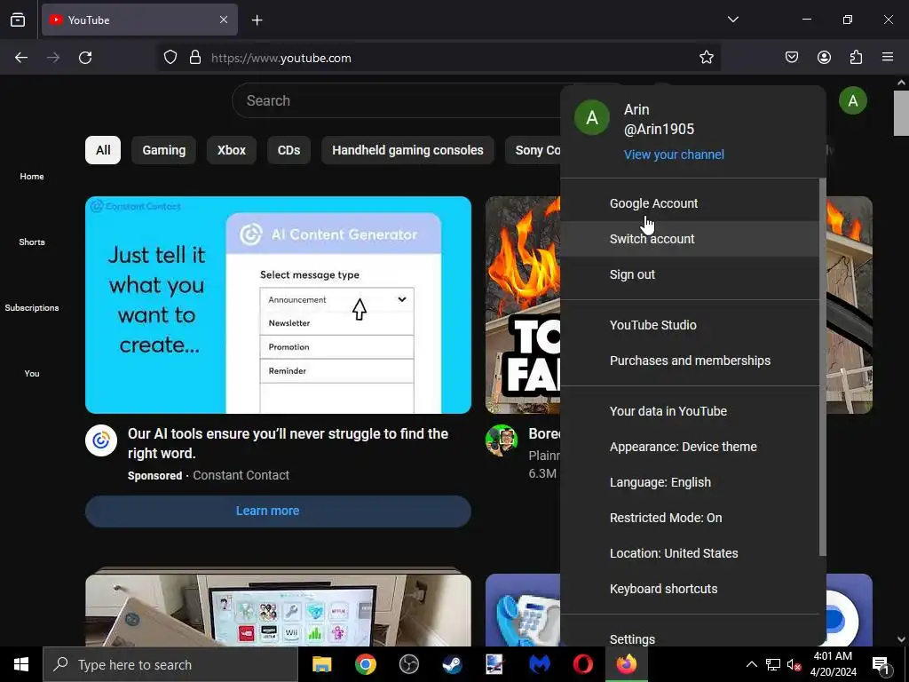Click the page vertical scrollbar thumb
This screenshot has width=909, height=682.
coord(901,113)
